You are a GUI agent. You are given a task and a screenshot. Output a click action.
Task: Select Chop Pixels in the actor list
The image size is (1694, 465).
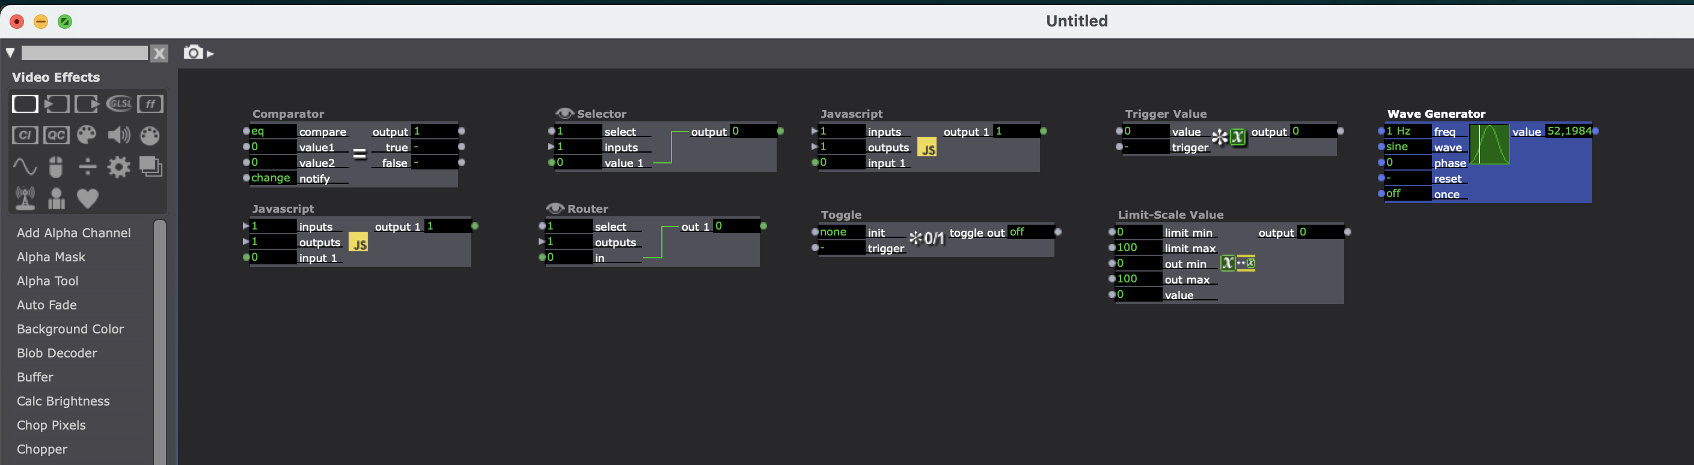(x=51, y=425)
